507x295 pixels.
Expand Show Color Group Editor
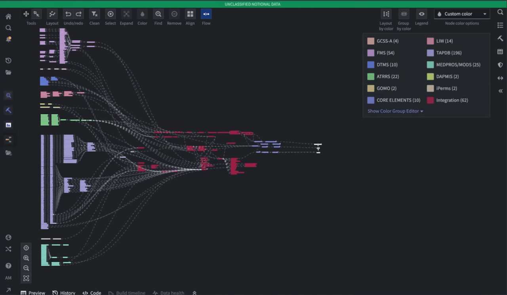click(x=395, y=111)
